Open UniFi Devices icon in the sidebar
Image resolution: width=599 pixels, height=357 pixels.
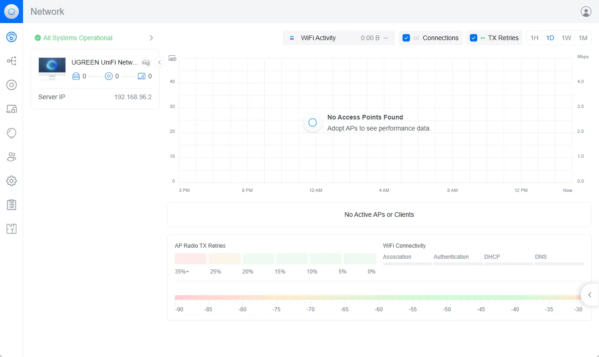12,85
